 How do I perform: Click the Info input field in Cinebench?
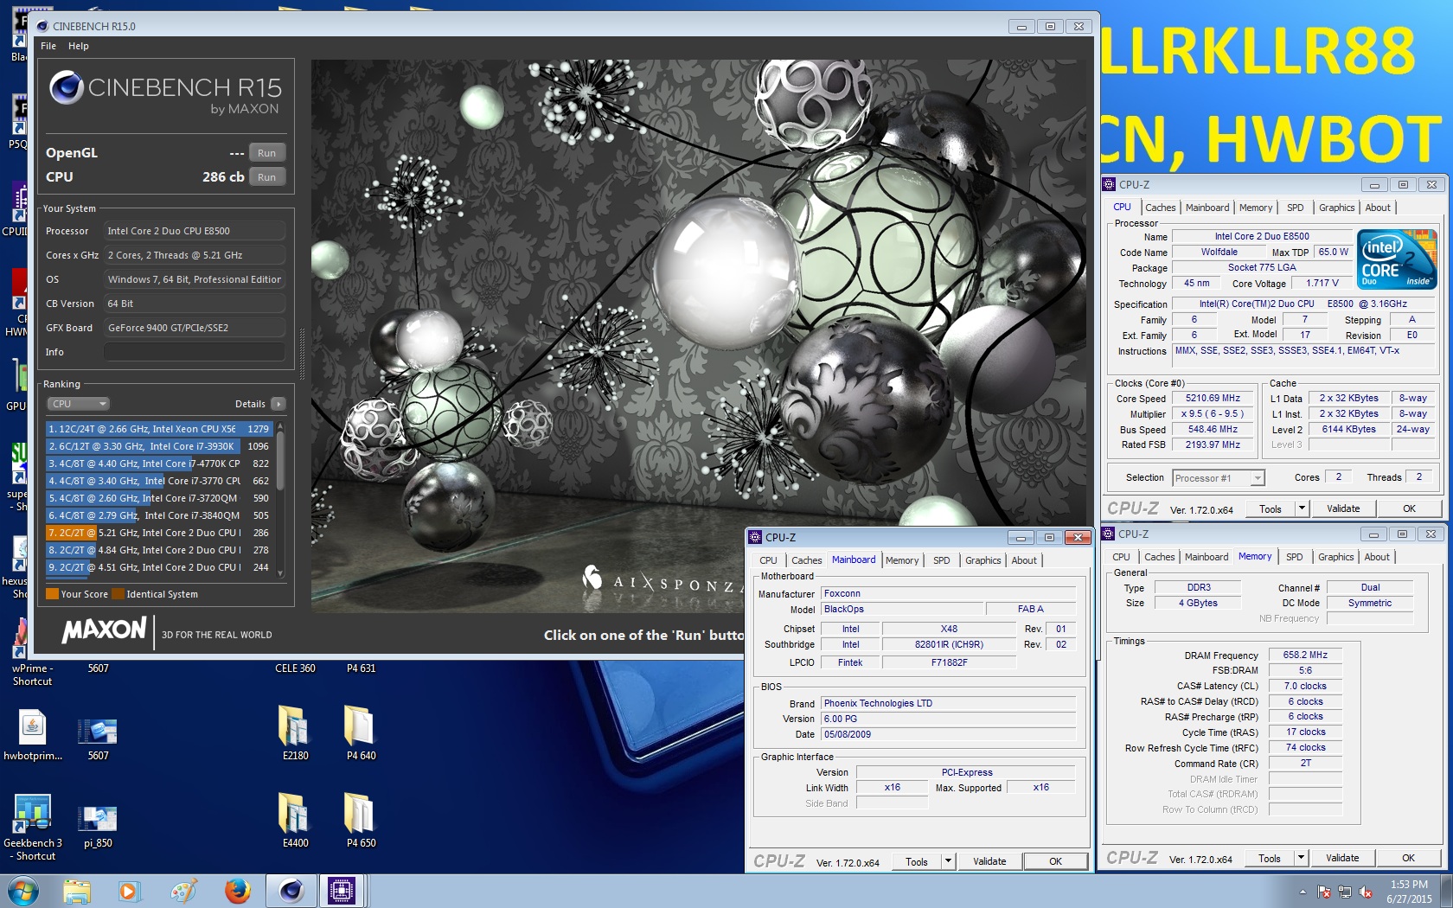point(195,352)
